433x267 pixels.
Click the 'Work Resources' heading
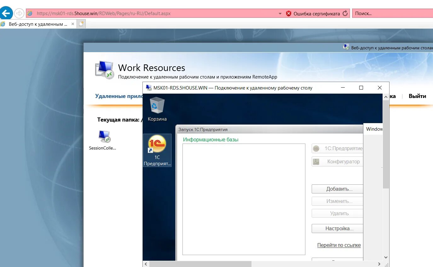pos(152,68)
